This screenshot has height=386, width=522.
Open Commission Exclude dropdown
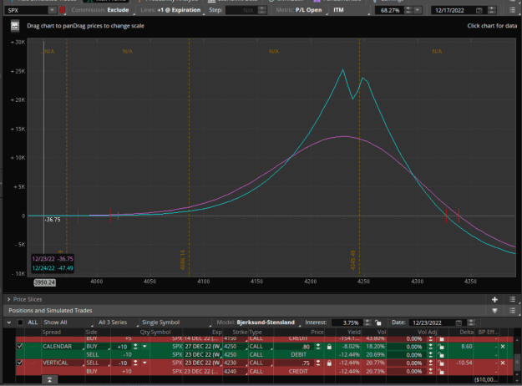[x=102, y=10]
